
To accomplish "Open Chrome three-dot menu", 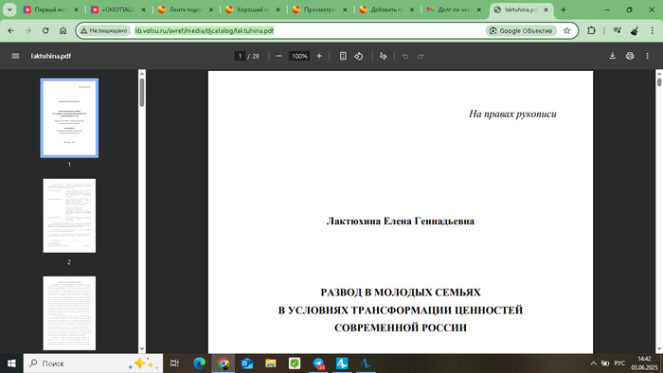I will coord(653,30).
